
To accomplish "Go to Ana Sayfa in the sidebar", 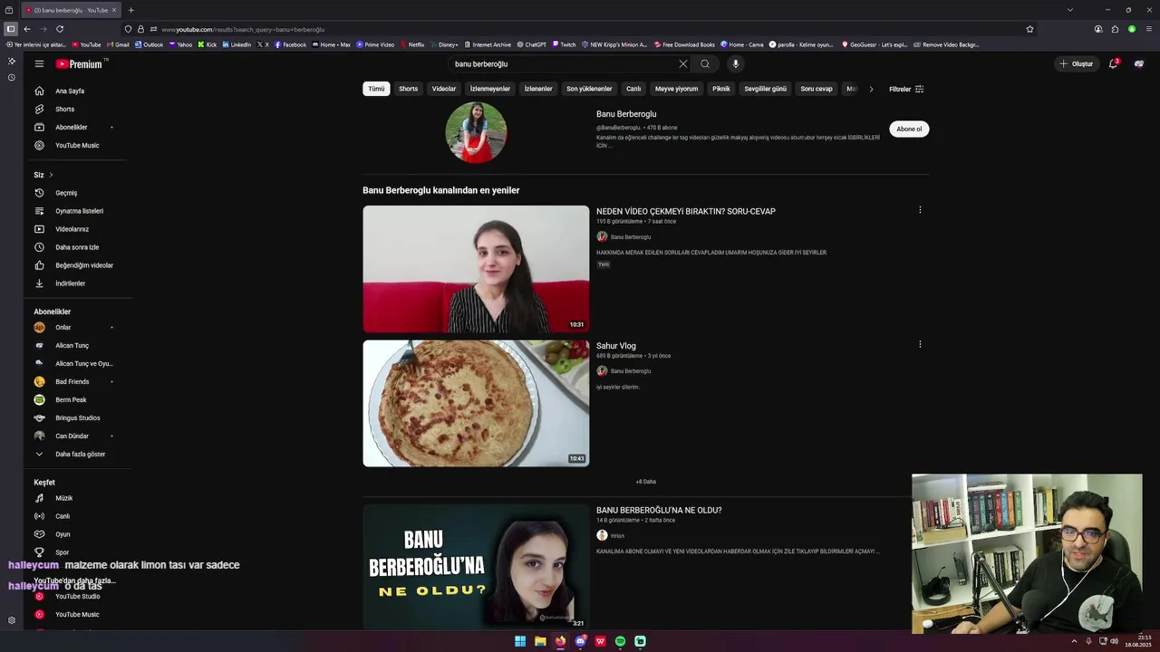I will [70, 91].
